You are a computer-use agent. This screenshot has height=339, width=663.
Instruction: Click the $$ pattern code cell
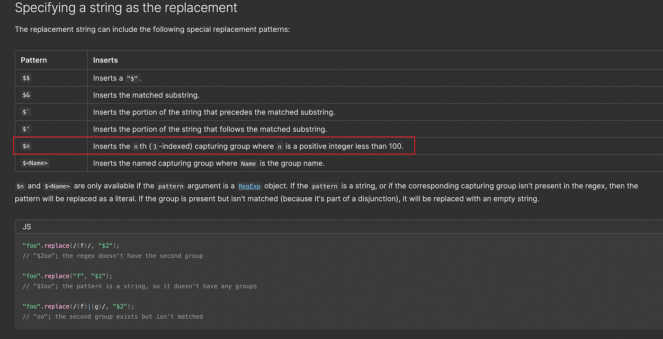coord(26,78)
